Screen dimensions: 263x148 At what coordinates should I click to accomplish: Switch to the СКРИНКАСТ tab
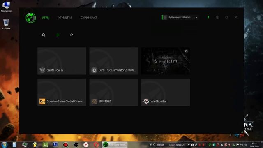[x=89, y=18]
